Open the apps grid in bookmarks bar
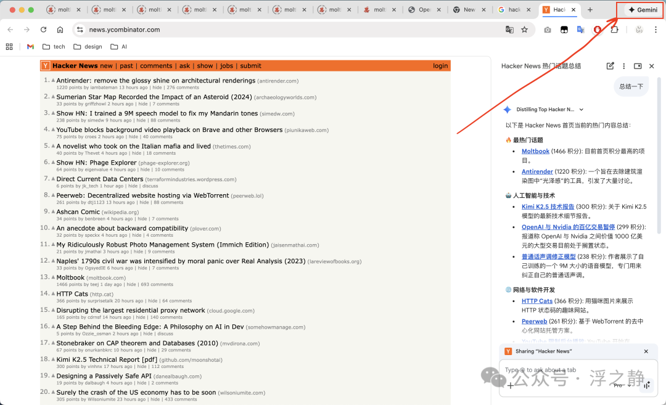 tap(9, 47)
